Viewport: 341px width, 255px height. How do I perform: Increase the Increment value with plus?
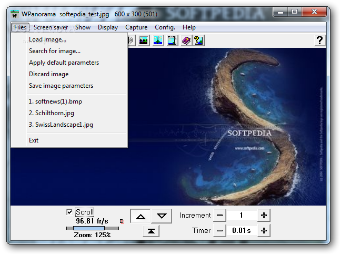coord(264,215)
